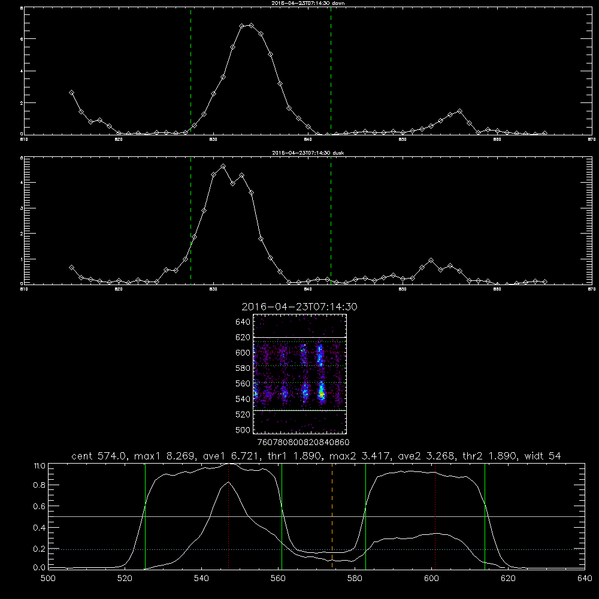Click the '0.8' y-axis label of bottom plot

40,485
